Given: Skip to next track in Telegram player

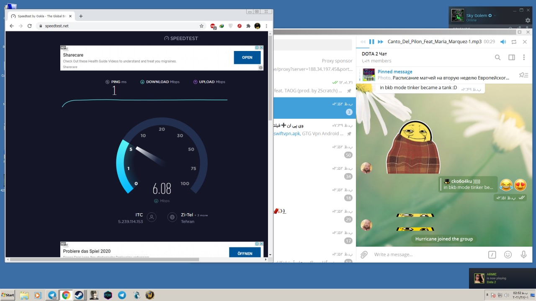Looking at the screenshot, I should pos(381,42).
